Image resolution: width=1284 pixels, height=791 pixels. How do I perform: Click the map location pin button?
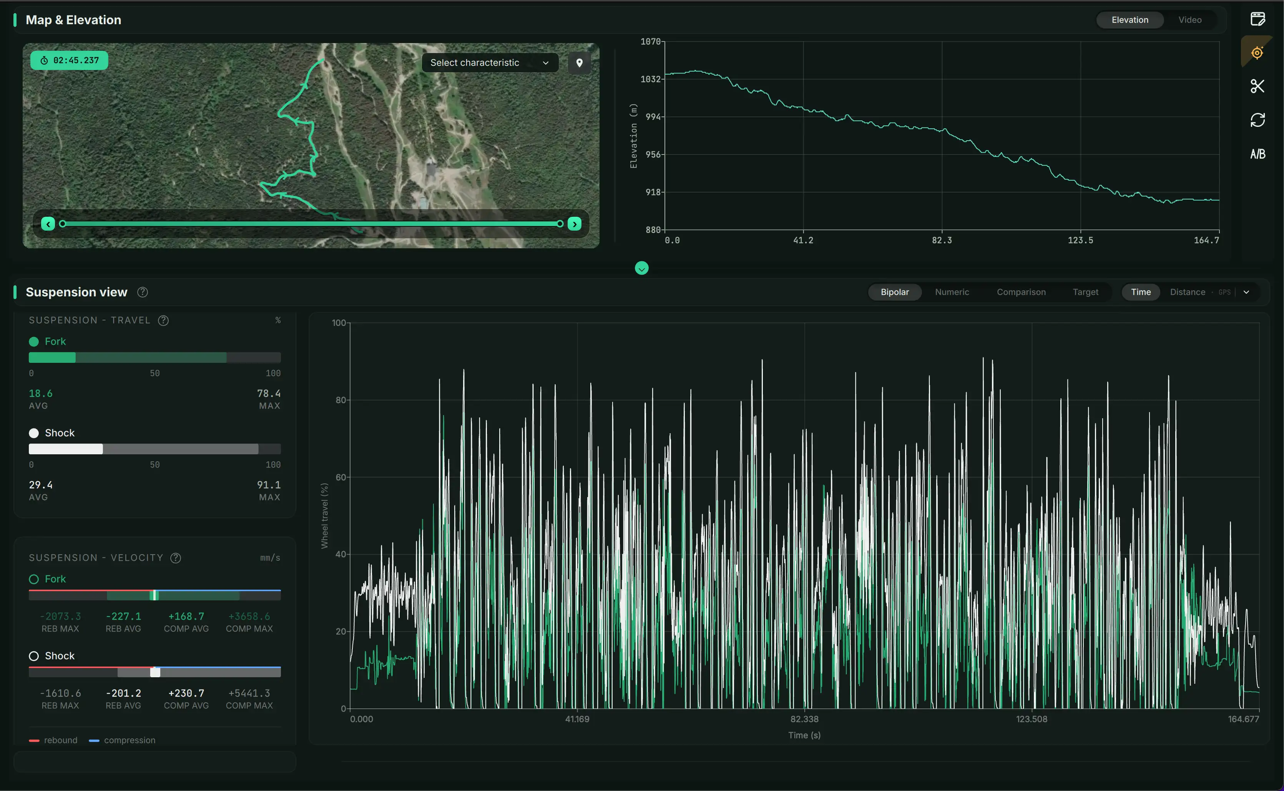[579, 63]
